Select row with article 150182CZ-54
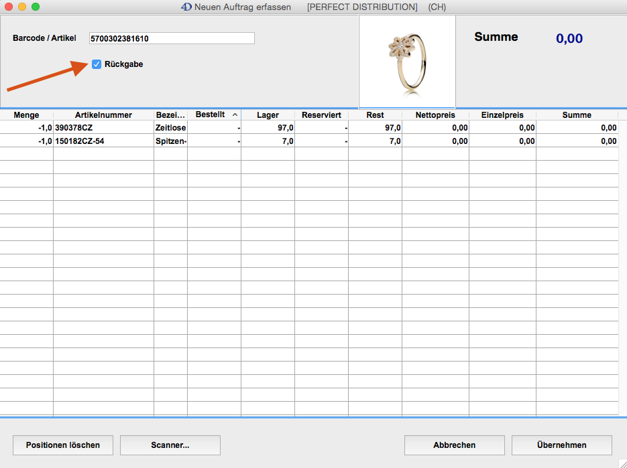Image resolution: width=627 pixels, height=468 pixels. (103, 141)
